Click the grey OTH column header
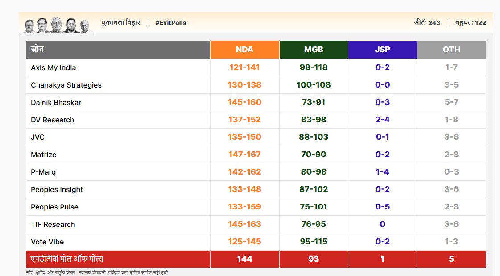500x276 pixels. [x=451, y=50]
